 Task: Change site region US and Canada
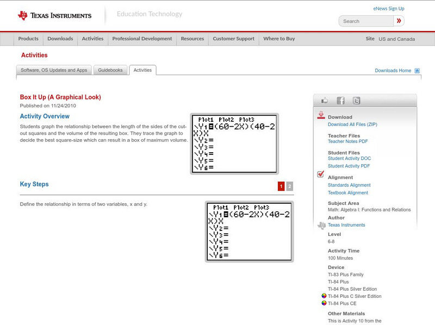396,39
